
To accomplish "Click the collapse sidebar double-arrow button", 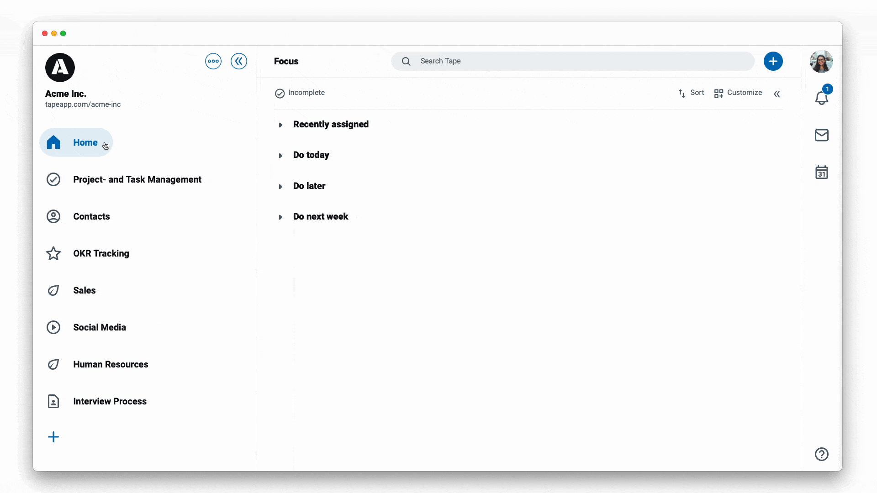I will (238, 61).
